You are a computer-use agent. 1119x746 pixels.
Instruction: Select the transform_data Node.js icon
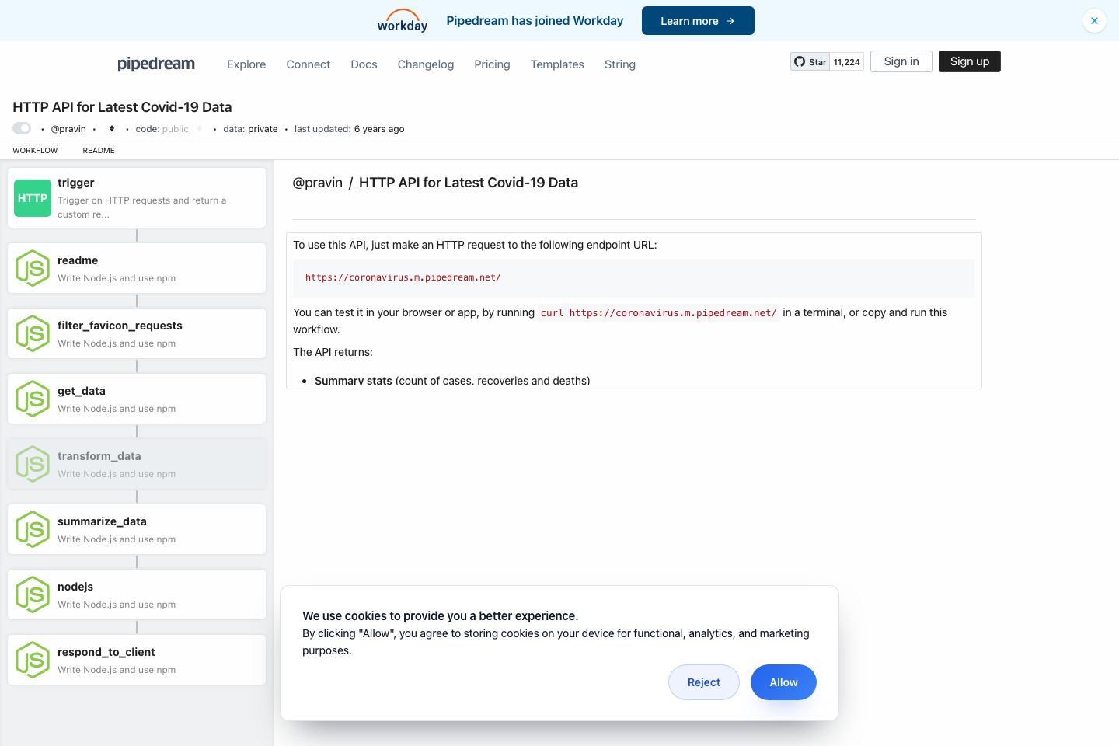pyautogui.click(x=32, y=464)
